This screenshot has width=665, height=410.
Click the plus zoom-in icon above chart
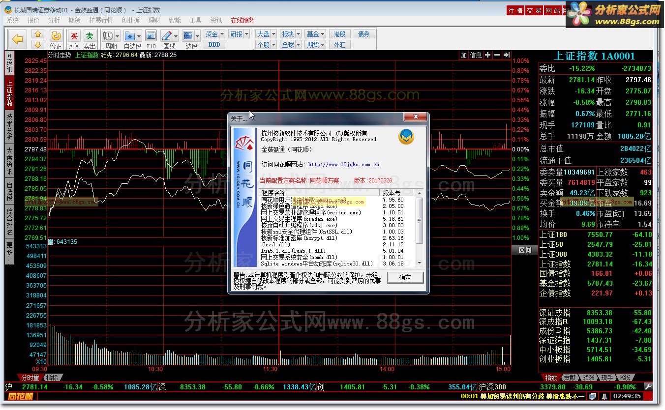pos(487,55)
